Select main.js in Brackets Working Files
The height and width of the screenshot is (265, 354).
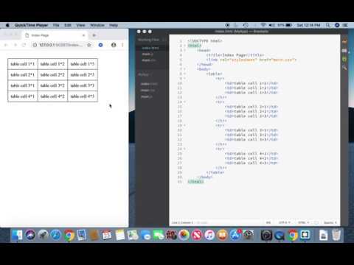(x=147, y=54)
